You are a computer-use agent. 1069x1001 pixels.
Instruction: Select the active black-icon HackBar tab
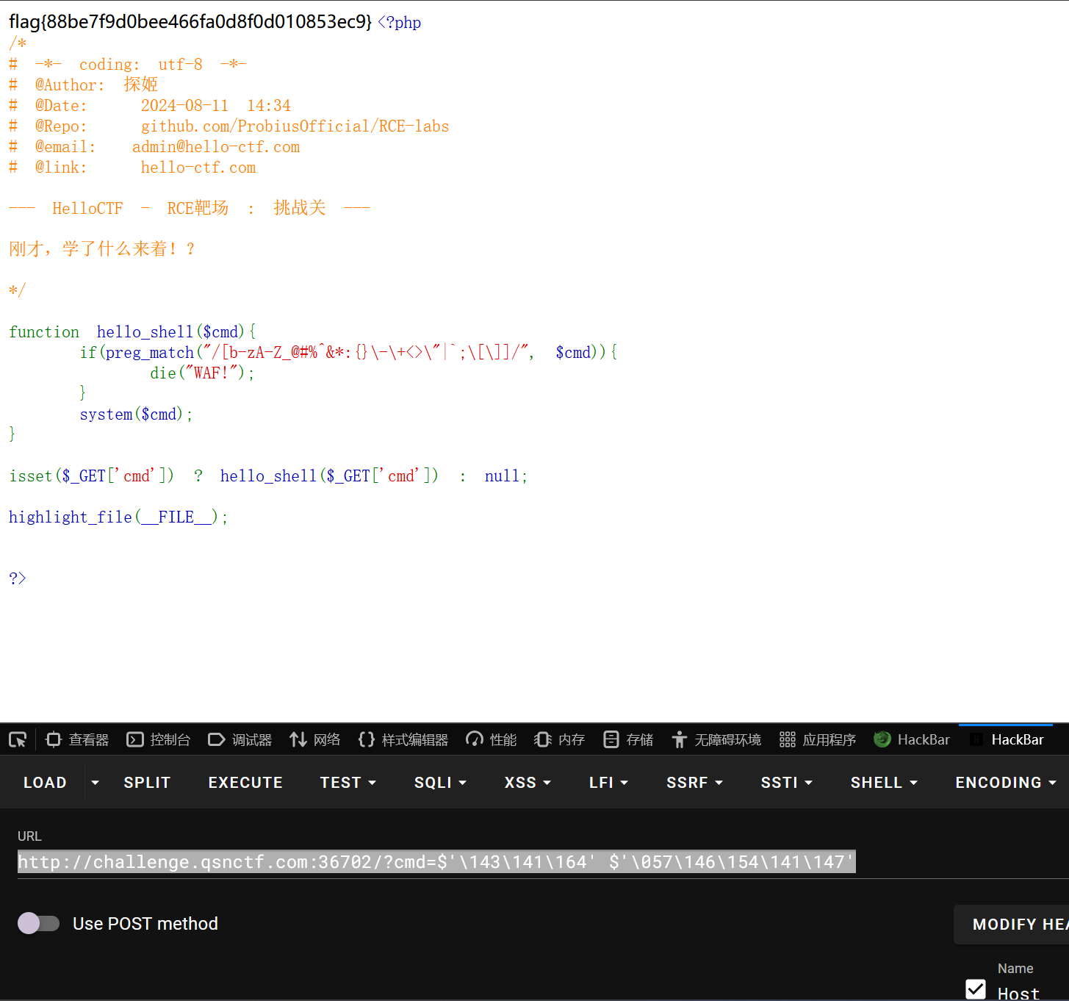[x=1007, y=739]
